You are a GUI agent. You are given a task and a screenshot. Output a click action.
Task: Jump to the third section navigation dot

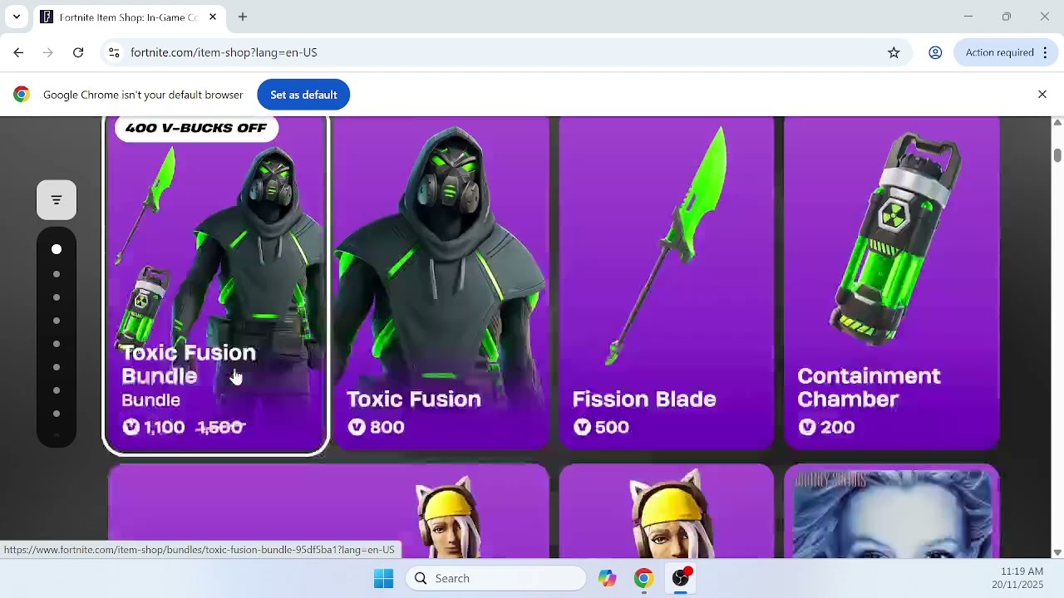[x=57, y=297]
